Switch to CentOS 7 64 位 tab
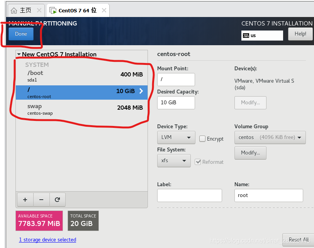 point(77,10)
